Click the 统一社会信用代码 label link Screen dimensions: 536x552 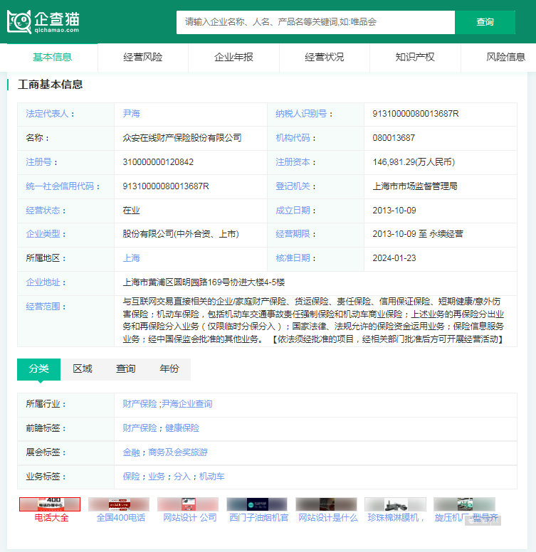(60, 186)
